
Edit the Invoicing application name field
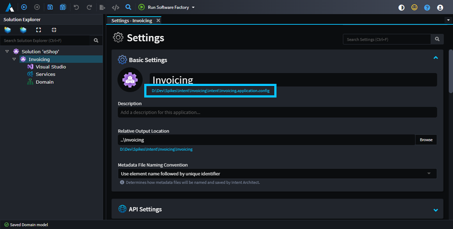pyautogui.click(x=293, y=80)
